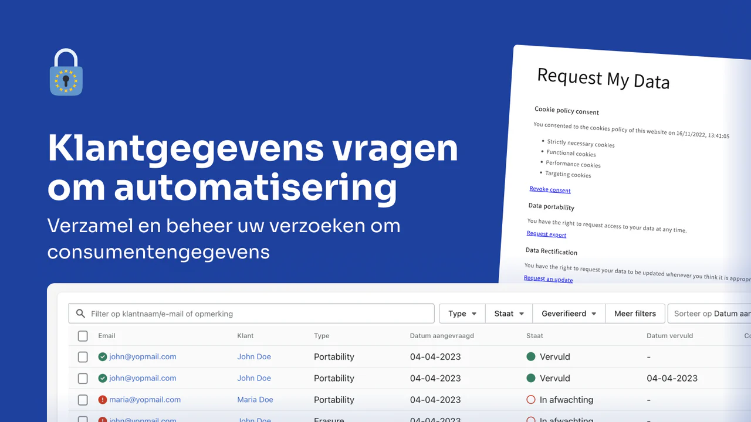Click the EU padlock logo icon
751x422 pixels.
coord(66,72)
